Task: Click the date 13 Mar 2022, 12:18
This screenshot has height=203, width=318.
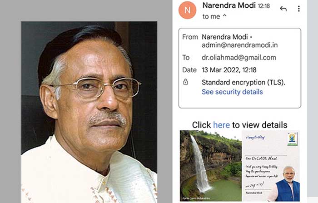Action: tap(229, 70)
